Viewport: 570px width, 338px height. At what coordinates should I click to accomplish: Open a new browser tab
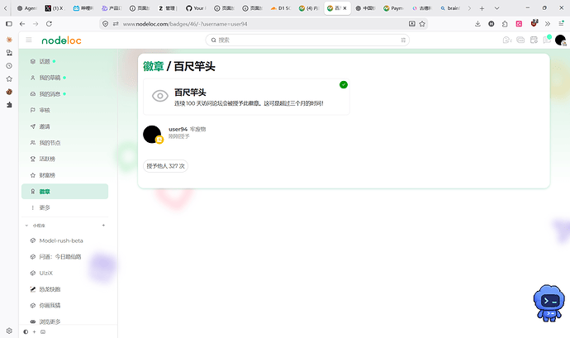pyautogui.click(x=482, y=8)
